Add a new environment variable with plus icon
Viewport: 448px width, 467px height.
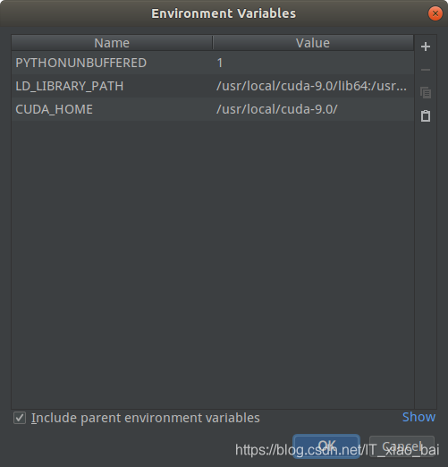(426, 47)
